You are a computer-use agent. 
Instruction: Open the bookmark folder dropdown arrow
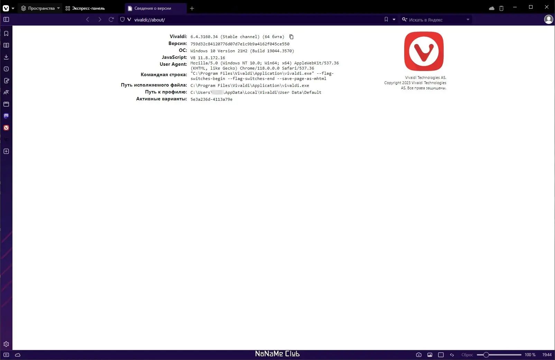[394, 20]
